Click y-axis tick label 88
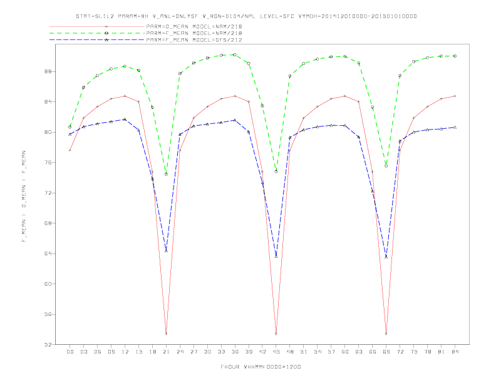 tap(49, 71)
